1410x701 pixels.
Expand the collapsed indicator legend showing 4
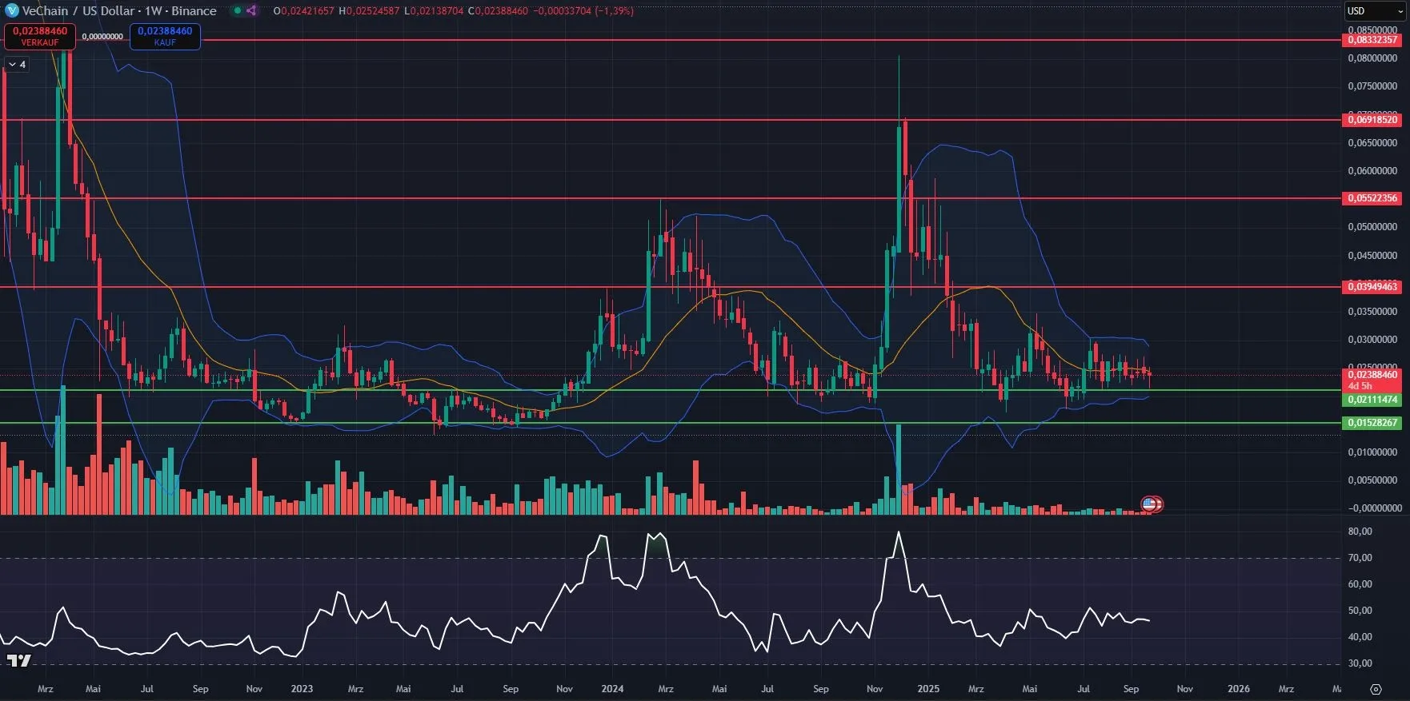click(x=17, y=64)
